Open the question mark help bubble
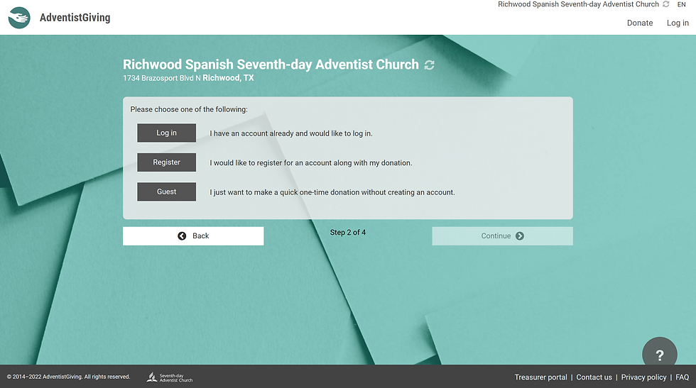This screenshot has height=388, width=696. [x=659, y=355]
